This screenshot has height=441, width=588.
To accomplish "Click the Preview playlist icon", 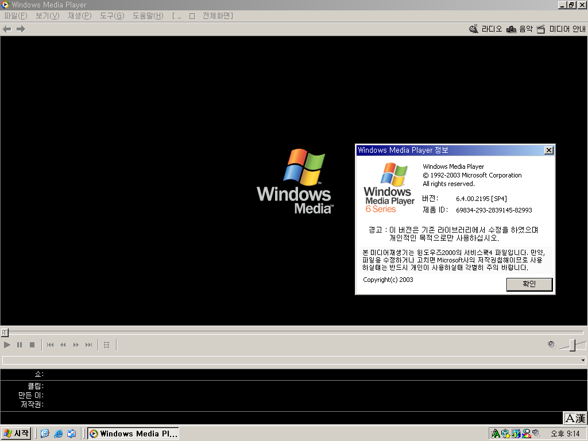I will 106,345.
